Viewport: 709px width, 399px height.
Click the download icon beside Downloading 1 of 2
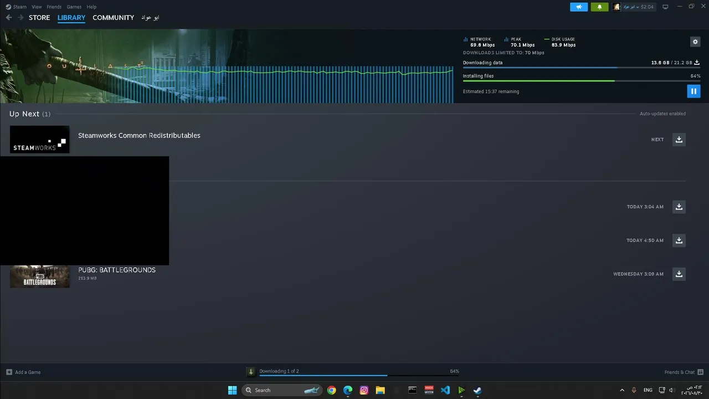click(251, 372)
